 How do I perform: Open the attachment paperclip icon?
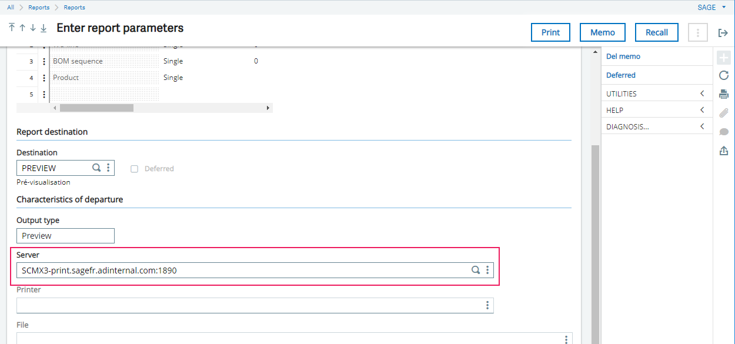coord(724,113)
